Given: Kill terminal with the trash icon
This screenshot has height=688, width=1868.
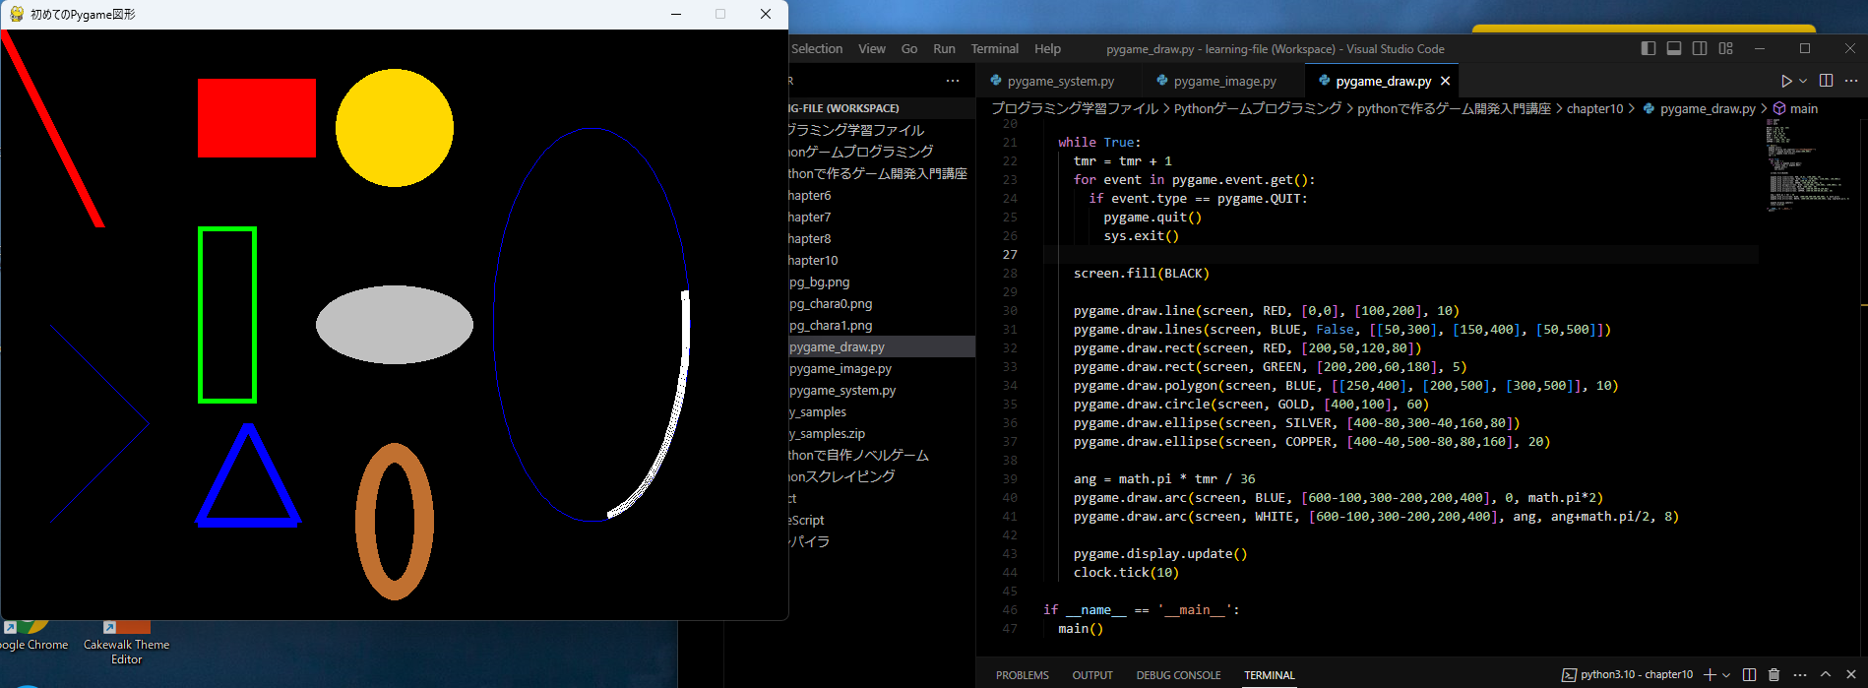Looking at the screenshot, I should coord(1774,674).
